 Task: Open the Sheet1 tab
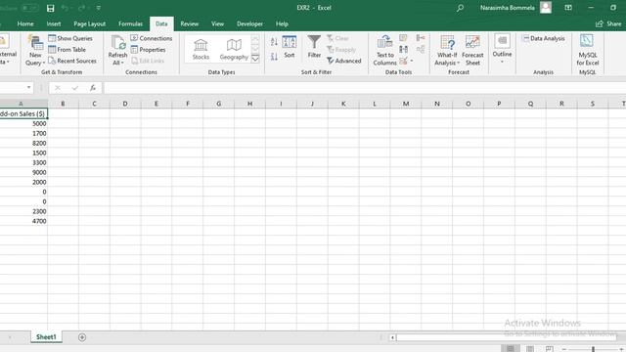[x=46, y=337]
